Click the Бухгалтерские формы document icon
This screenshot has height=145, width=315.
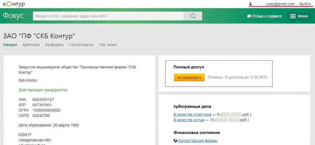(175, 141)
